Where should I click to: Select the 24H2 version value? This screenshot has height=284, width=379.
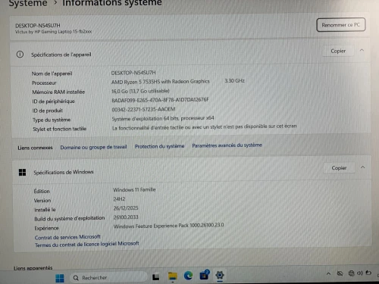(119, 199)
